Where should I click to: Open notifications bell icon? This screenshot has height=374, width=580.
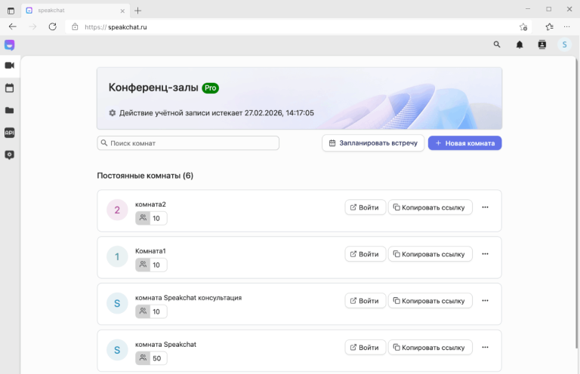click(520, 44)
